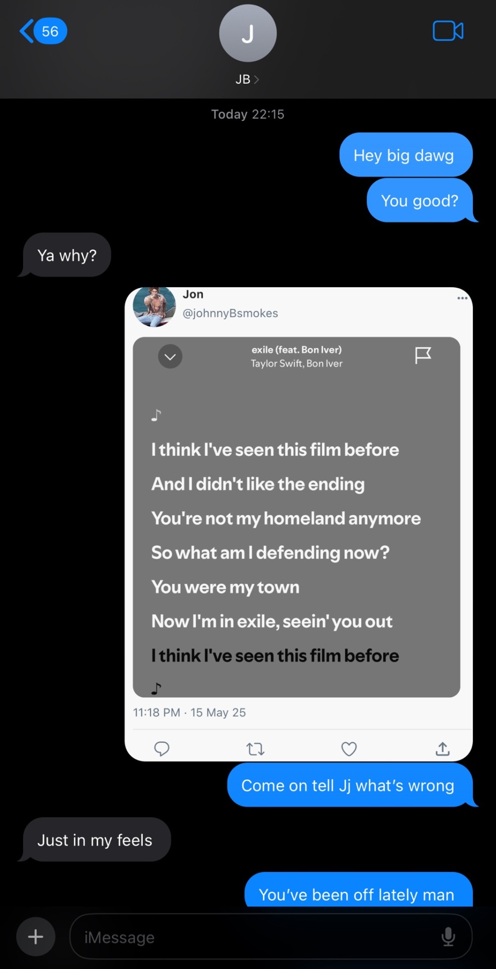This screenshot has height=969, width=496.
Task: Tap Jon's profile picture in tweet
Action: pyautogui.click(x=154, y=307)
